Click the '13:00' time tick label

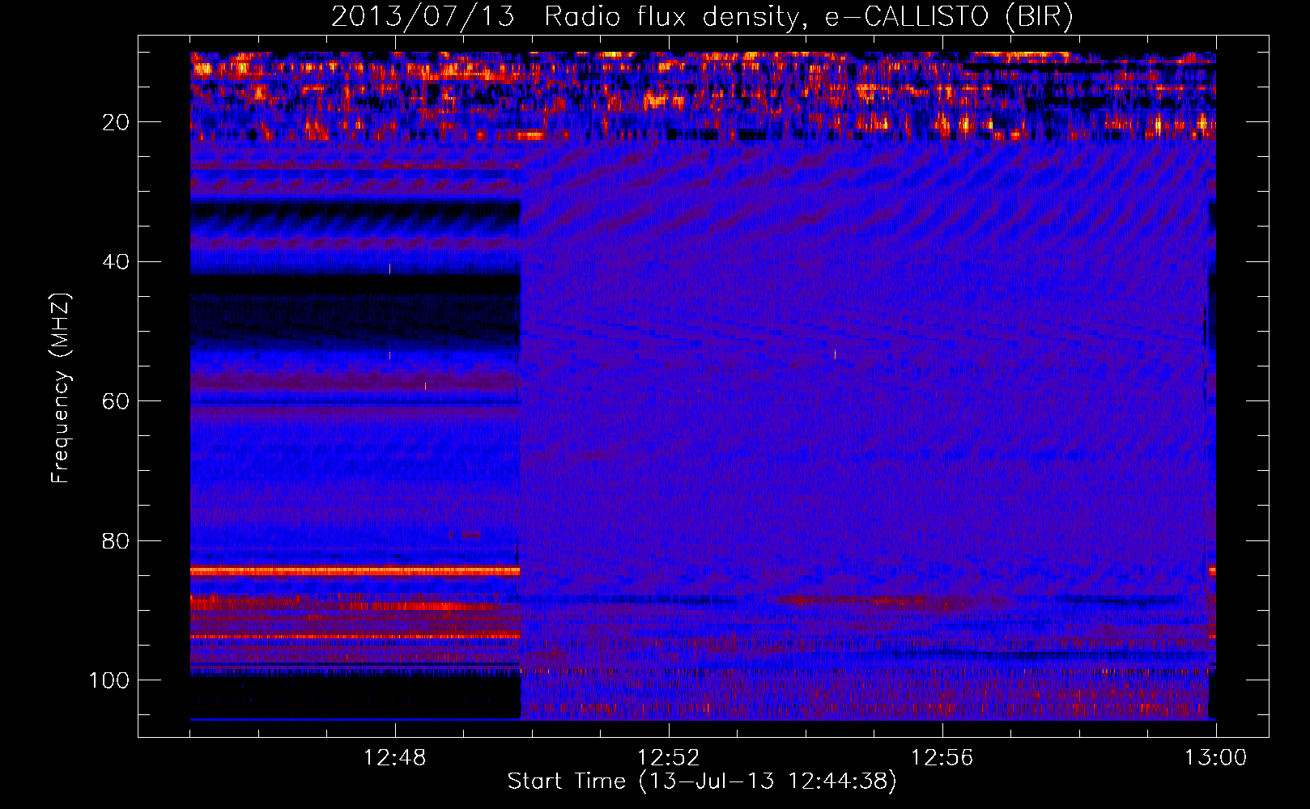pos(1216,758)
